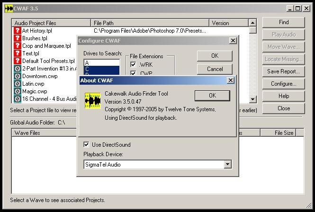The image size is (315, 212).
Task: Select the Default Tool Presets.tpl file name
Action: click(48, 61)
